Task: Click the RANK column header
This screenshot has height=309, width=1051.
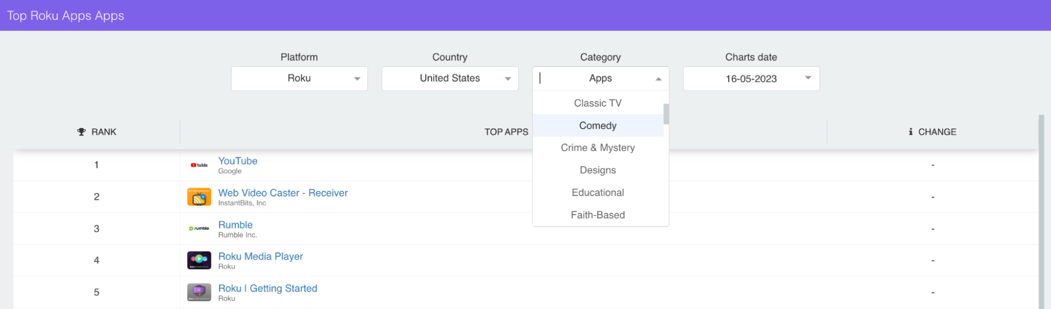Action: [97, 132]
